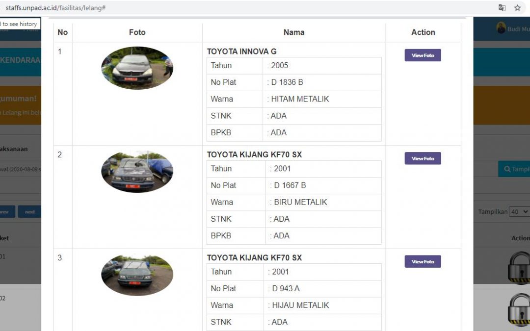View photo of Kijang plate D 1667 B
The height and width of the screenshot is (331, 530).
coord(423,158)
